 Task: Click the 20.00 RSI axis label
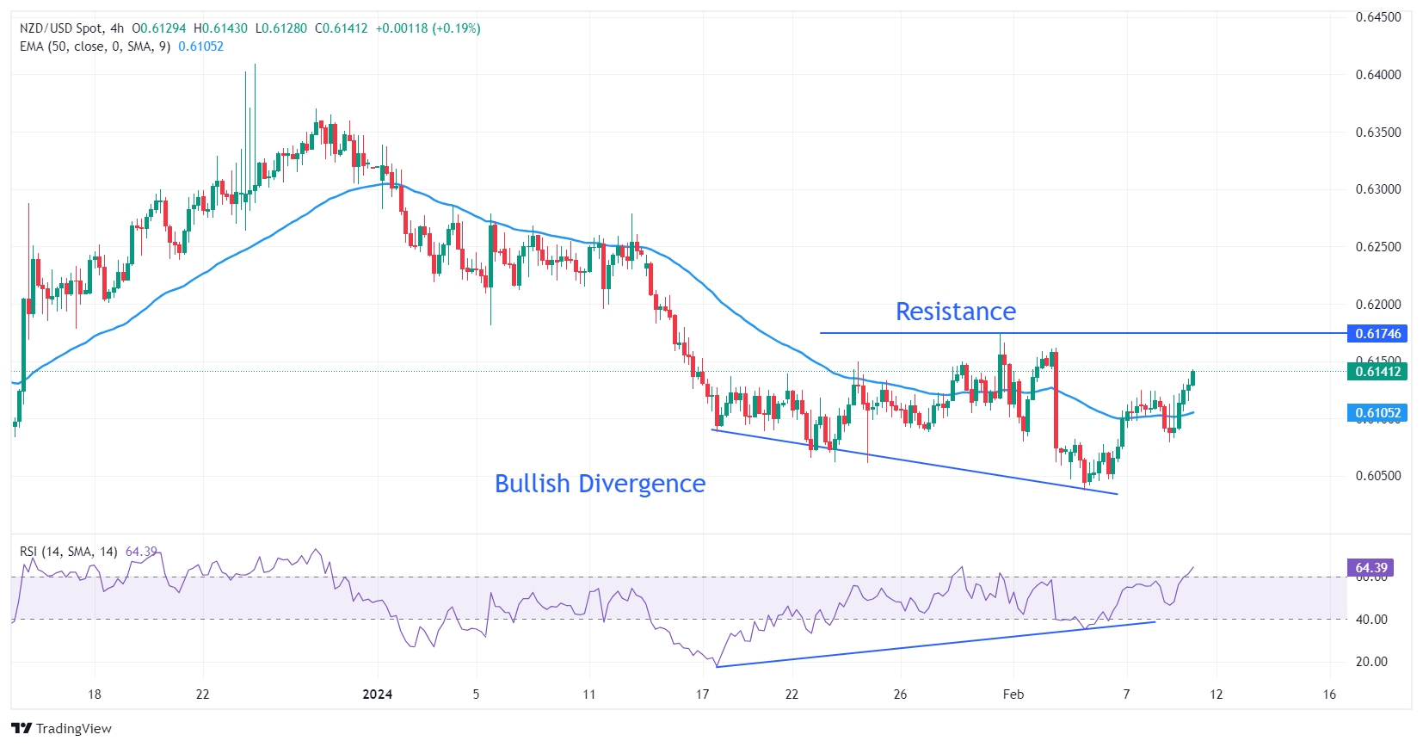(x=1371, y=662)
